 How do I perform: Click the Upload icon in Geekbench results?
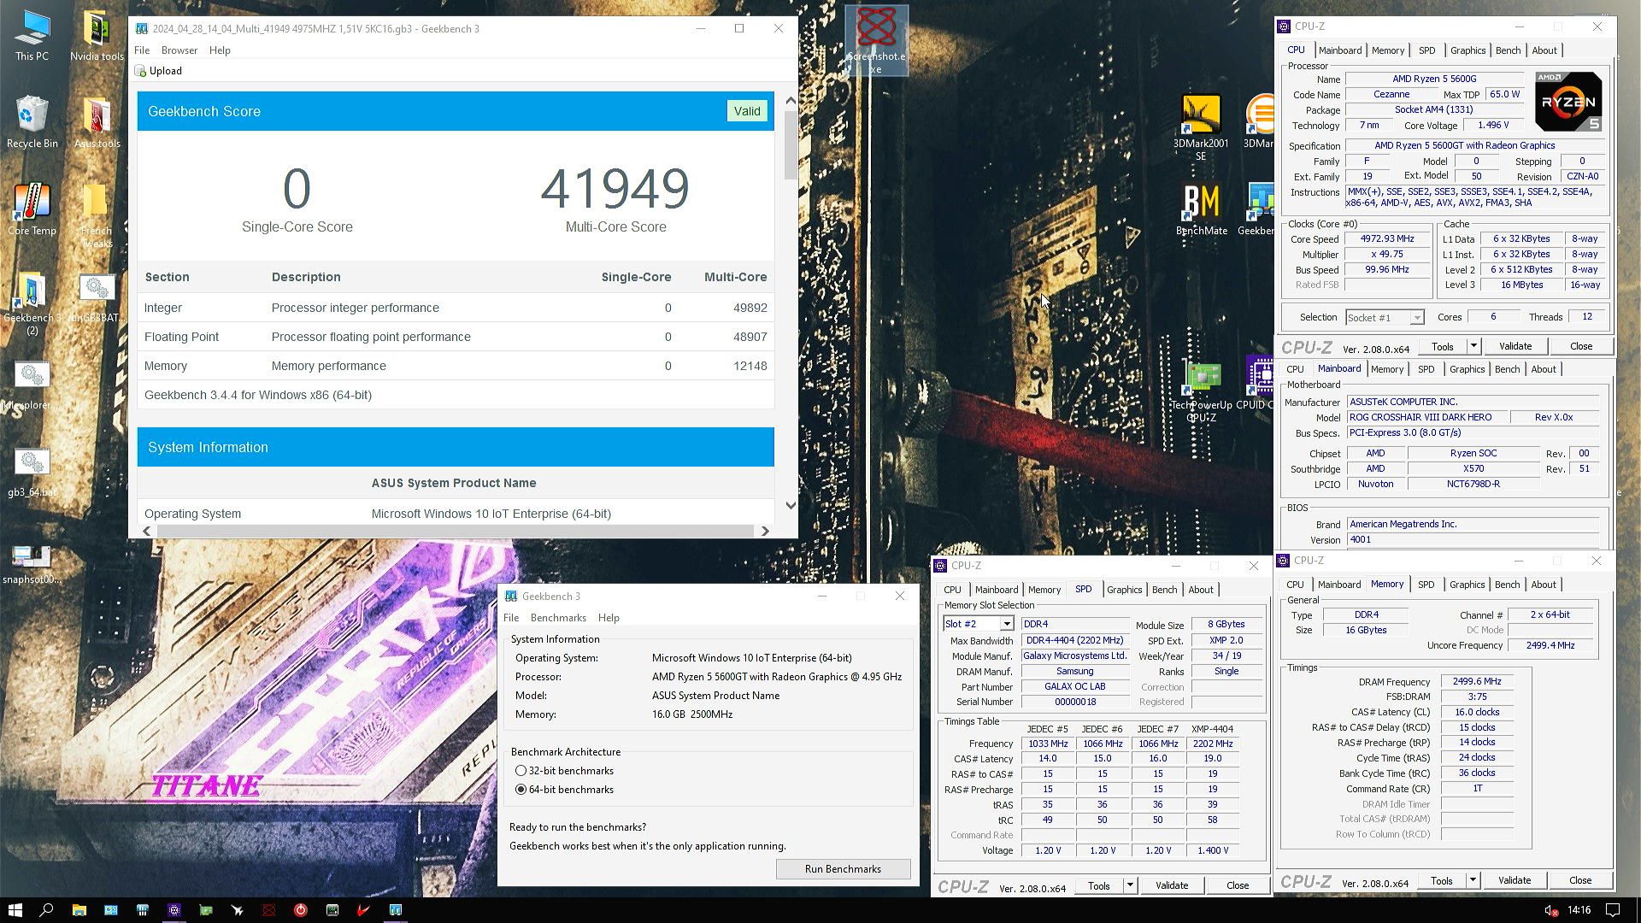pos(140,71)
